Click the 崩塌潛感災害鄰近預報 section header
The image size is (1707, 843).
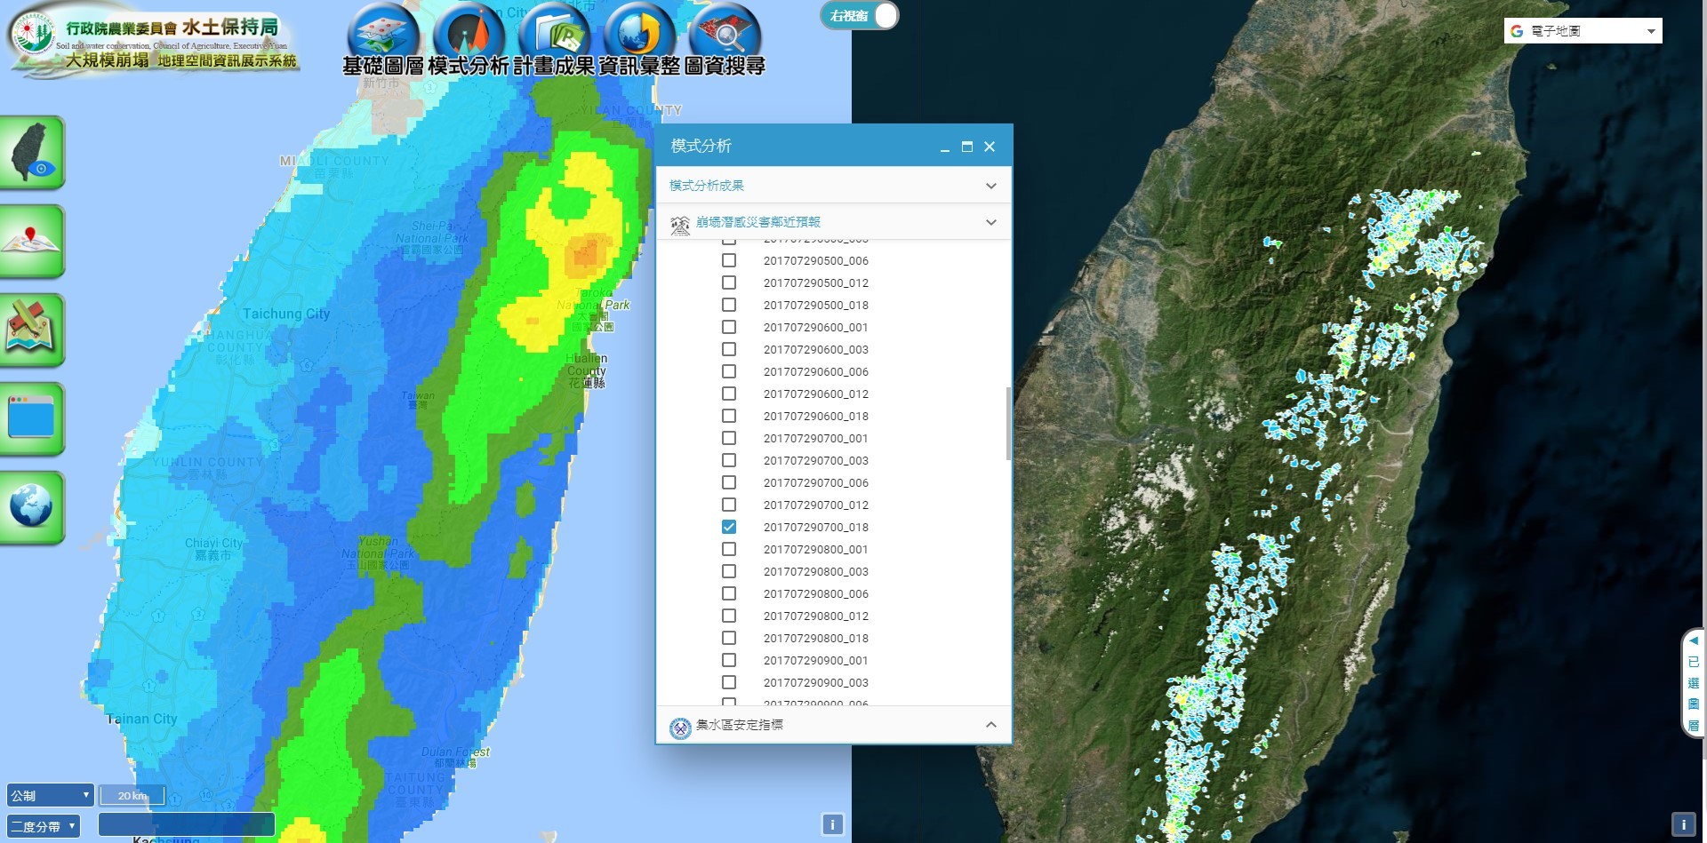834,222
